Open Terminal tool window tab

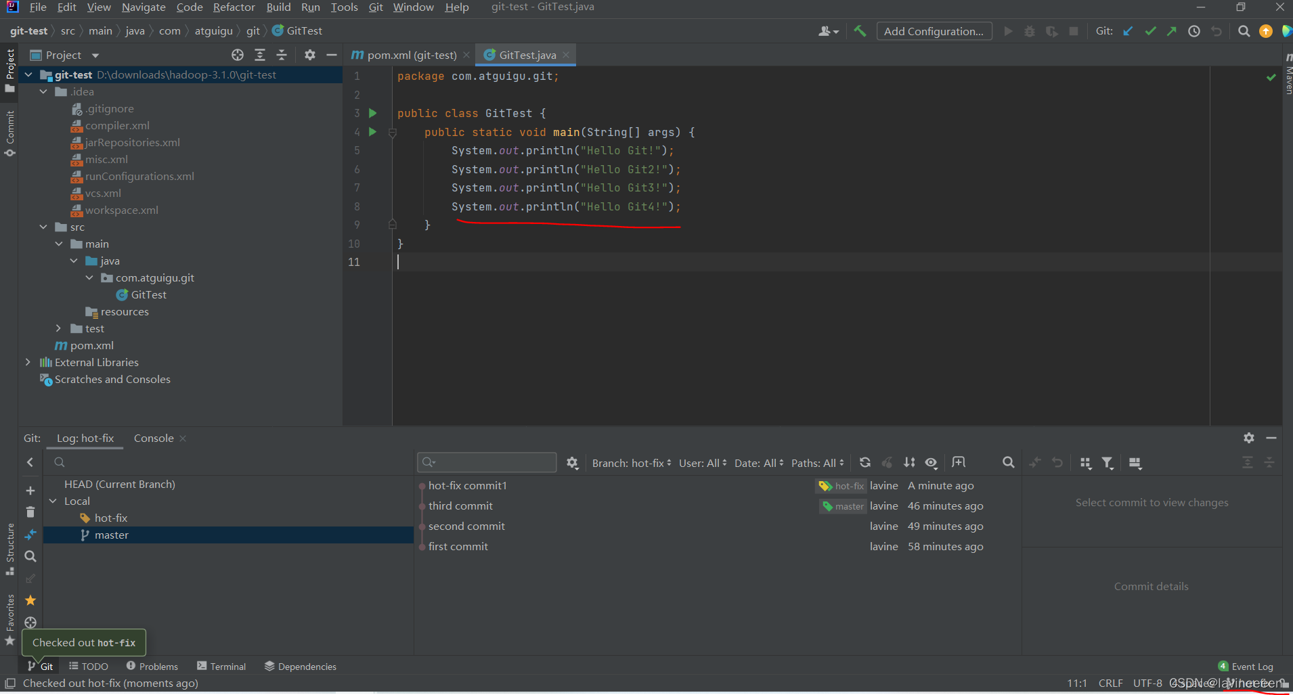(221, 667)
